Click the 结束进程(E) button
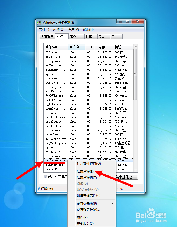177x227 pixels. coord(127,177)
